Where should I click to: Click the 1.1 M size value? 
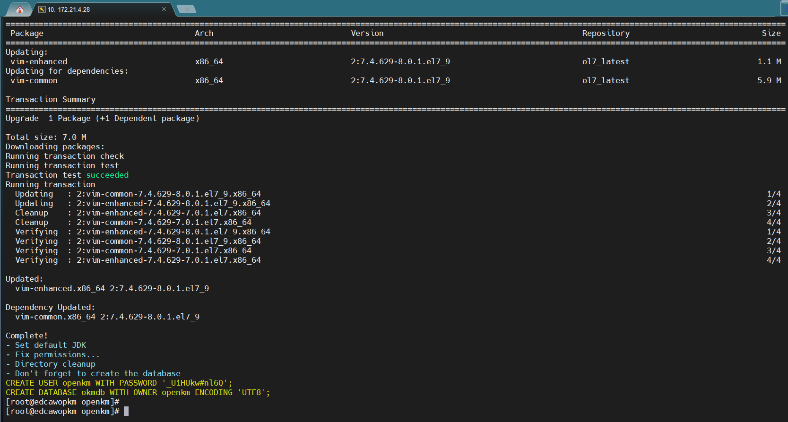tap(769, 61)
